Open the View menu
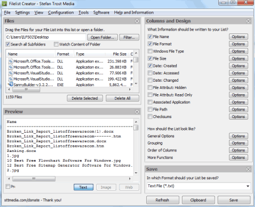The image size is (255, 207). click(39, 12)
